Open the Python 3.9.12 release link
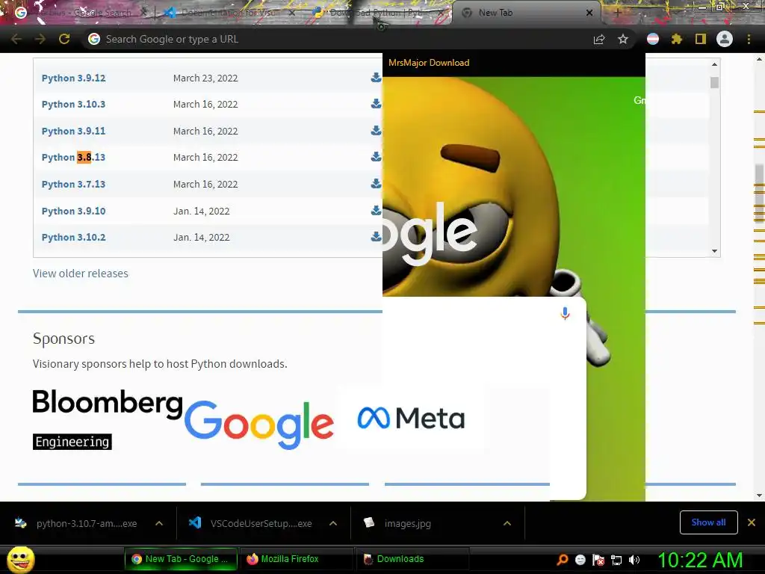Screen dimensions: 765x574 pos(74,78)
